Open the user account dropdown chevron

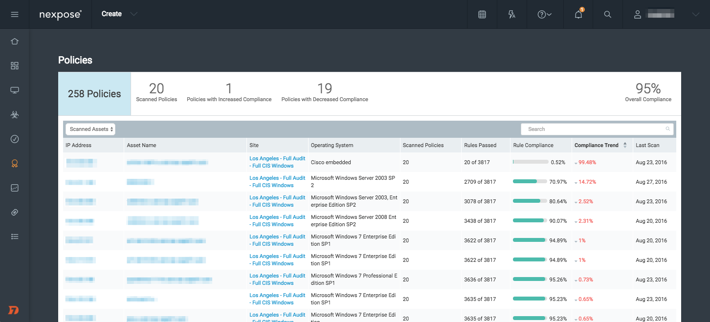point(696,14)
